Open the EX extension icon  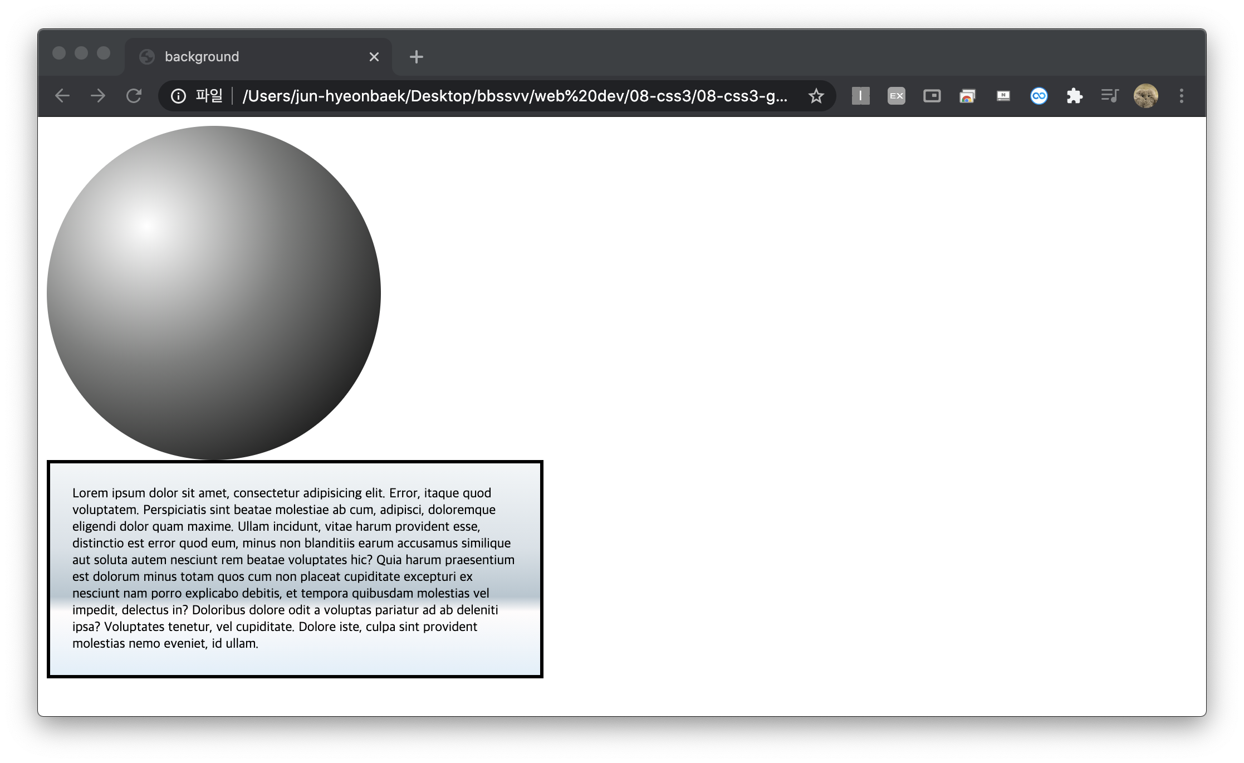[x=896, y=96]
